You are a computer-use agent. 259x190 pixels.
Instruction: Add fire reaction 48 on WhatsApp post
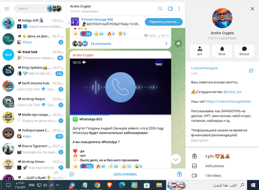tap(100, 166)
